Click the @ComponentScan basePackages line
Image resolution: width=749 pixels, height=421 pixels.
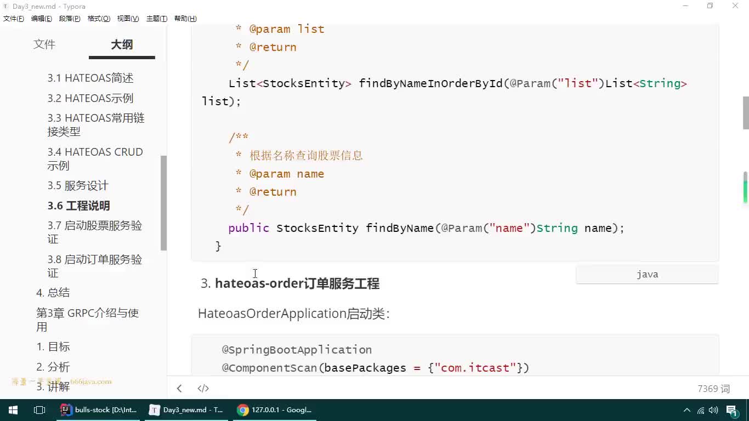coord(376,368)
